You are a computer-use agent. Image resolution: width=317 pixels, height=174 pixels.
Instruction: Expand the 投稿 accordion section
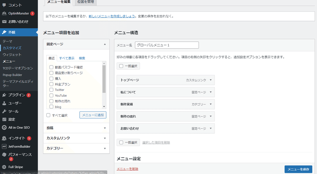[76, 128]
